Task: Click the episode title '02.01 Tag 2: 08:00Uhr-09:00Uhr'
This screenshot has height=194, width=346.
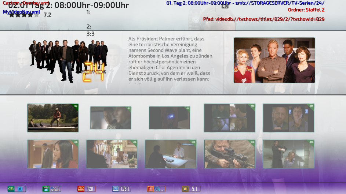Action: pyautogui.click(x=68, y=5)
